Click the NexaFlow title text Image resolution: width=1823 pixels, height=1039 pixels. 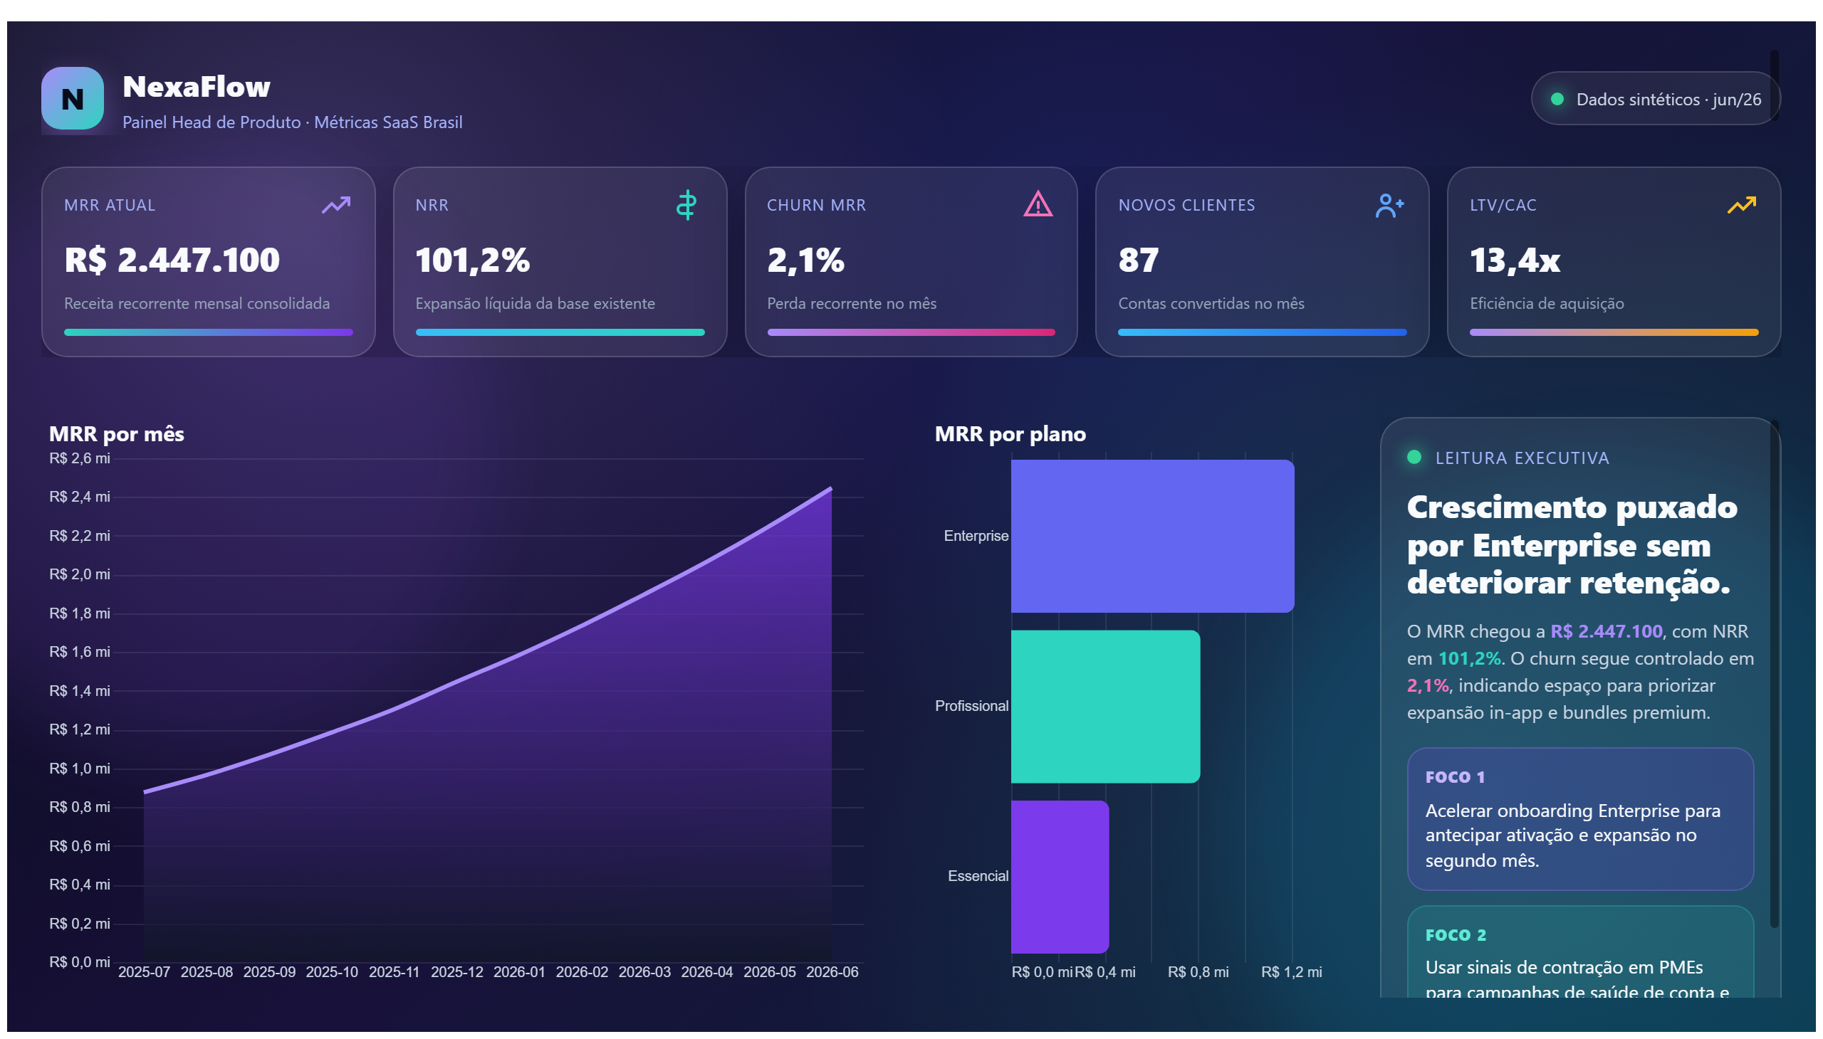pos(197,87)
